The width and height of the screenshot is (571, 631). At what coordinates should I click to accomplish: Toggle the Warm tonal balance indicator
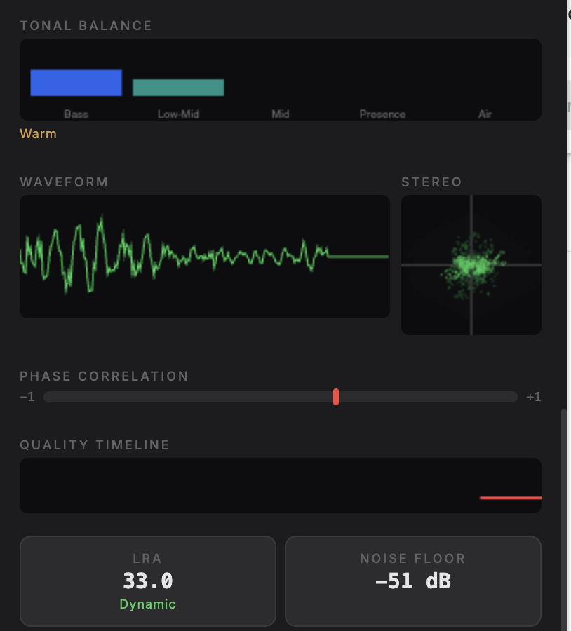pos(38,133)
